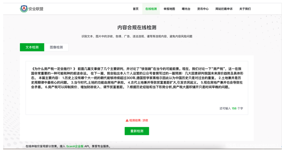
Task: Click the 安全联盟 brand name text
Action: [x=36, y=9]
